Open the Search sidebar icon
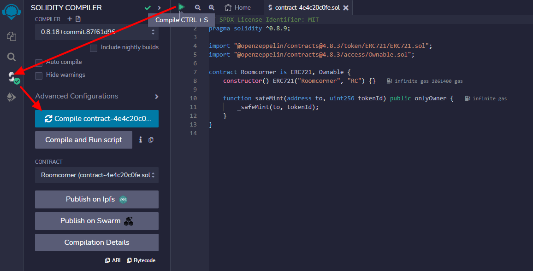 (x=12, y=57)
